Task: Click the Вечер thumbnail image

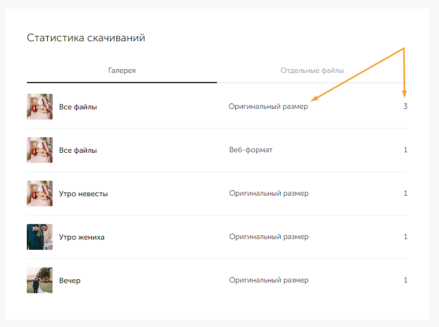Action: (40, 280)
